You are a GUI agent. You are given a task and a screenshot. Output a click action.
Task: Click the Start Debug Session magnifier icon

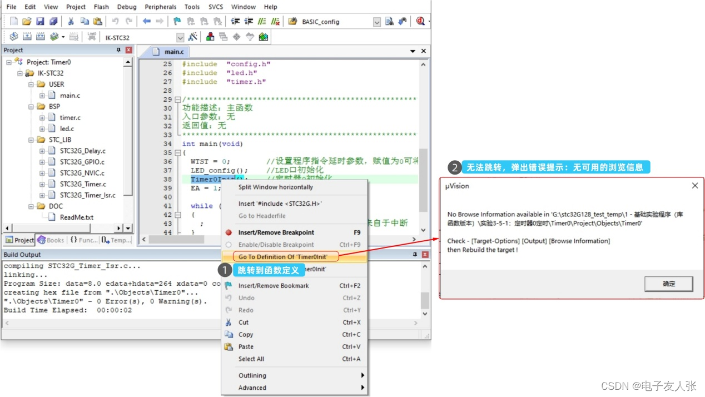click(420, 21)
